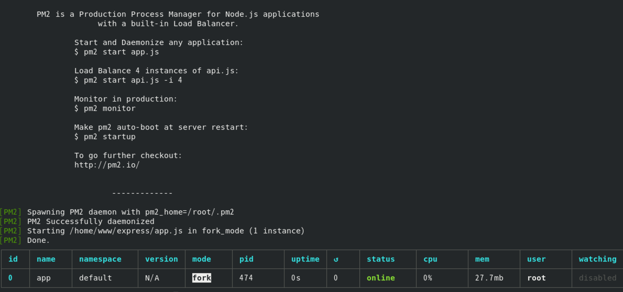The image size is (623, 292).
Task: Click the [PM2] tag on Starting app.js line
Action: pyautogui.click(x=11, y=231)
